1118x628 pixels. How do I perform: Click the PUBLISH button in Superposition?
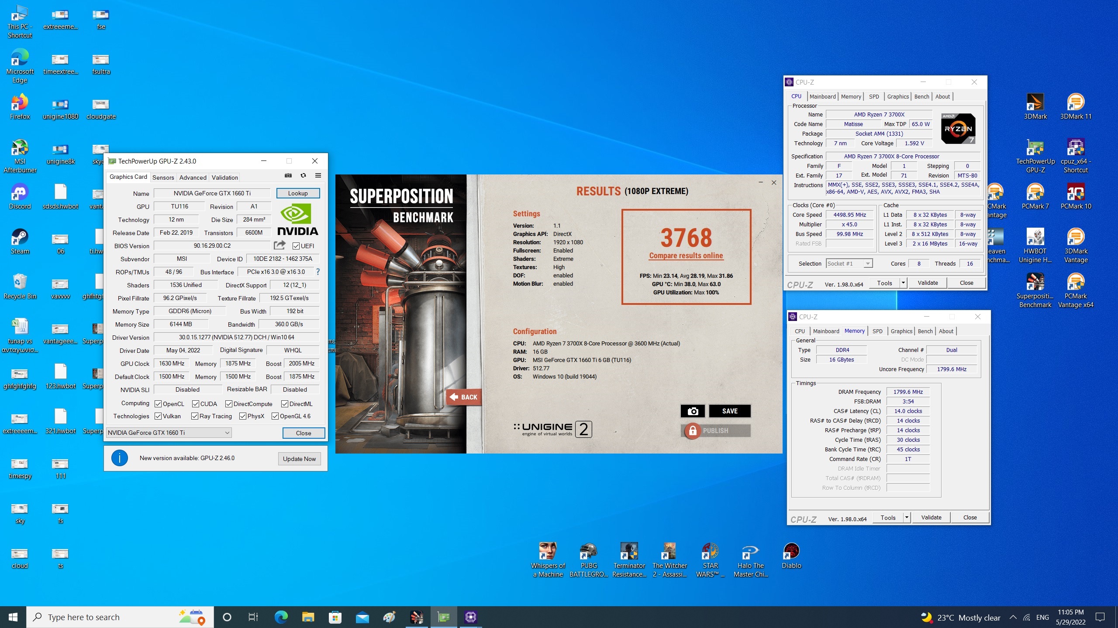[715, 430]
